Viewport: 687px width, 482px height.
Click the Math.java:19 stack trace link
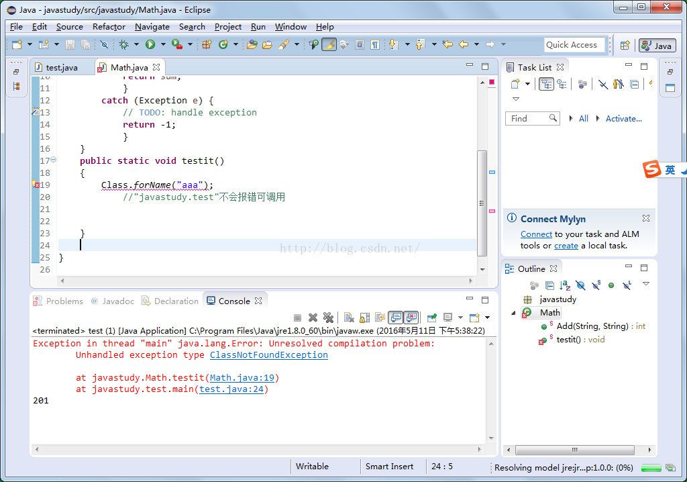pyautogui.click(x=242, y=378)
